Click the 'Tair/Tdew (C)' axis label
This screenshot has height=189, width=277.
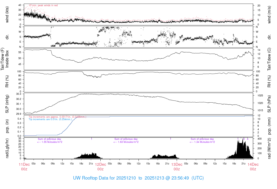(x=269, y=59)
